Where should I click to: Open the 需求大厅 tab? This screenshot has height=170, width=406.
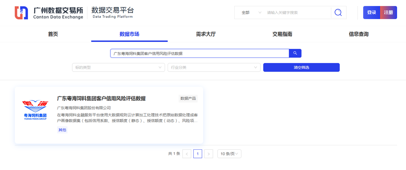206,34
